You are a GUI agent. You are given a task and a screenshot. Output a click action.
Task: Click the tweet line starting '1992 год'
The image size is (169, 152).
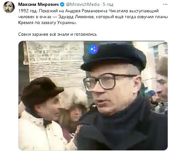click(88, 11)
